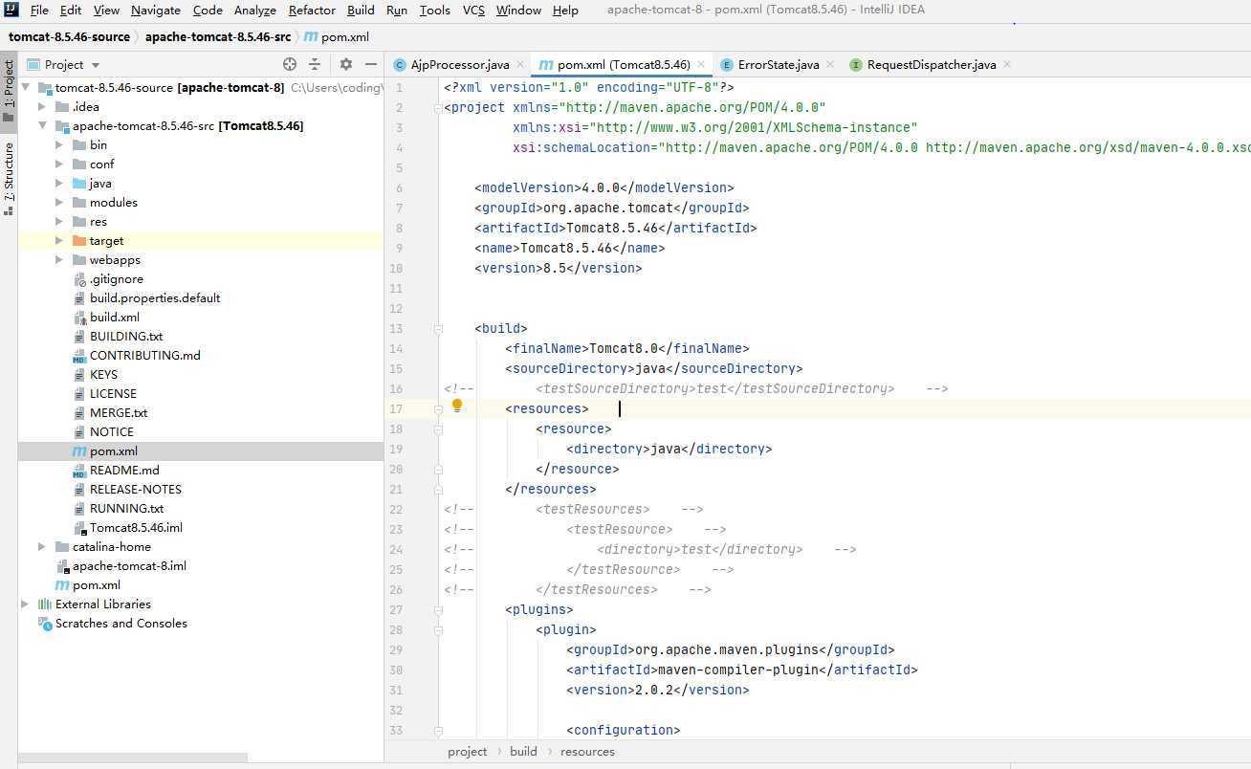Click the .gitignore file icon
This screenshot has height=769, width=1251.
tap(79, 278)
